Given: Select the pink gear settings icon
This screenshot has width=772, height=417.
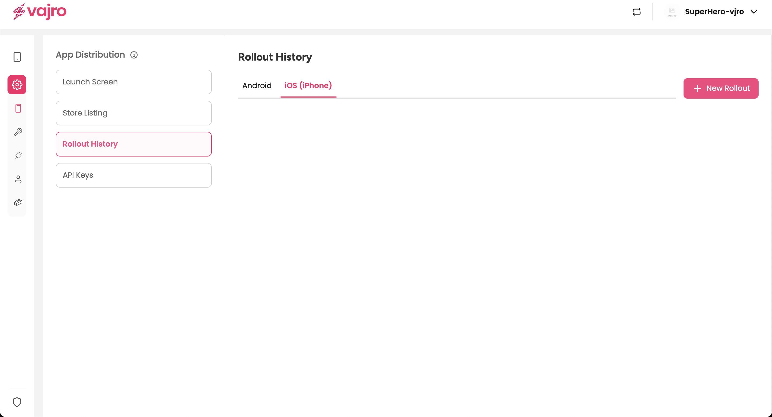Looking at the screenshot, I should point(17,85).
